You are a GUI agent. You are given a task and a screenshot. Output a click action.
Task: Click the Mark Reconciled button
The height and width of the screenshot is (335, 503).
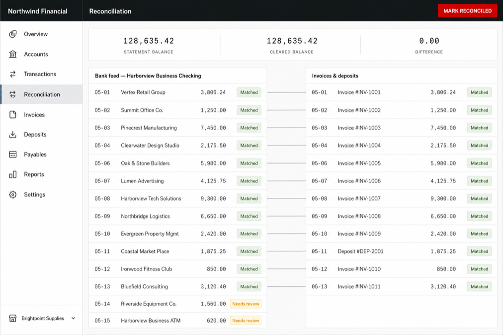point(467,11)
